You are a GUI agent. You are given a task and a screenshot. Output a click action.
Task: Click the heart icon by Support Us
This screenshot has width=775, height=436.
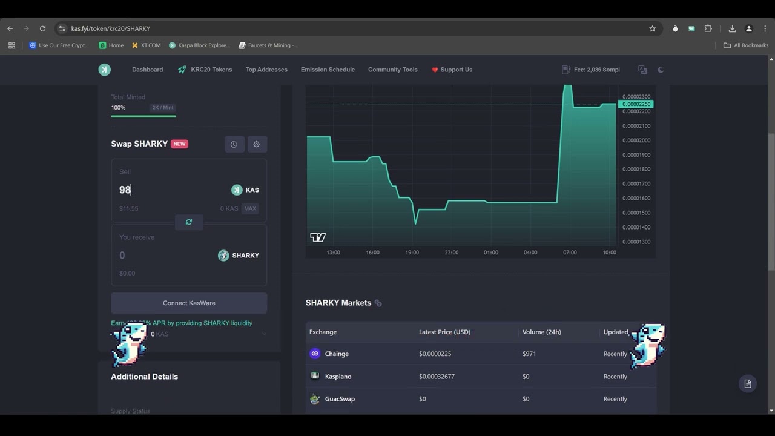435,70
